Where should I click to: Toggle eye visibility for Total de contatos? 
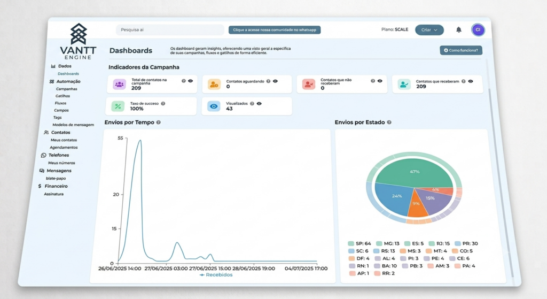coord(191,81)
